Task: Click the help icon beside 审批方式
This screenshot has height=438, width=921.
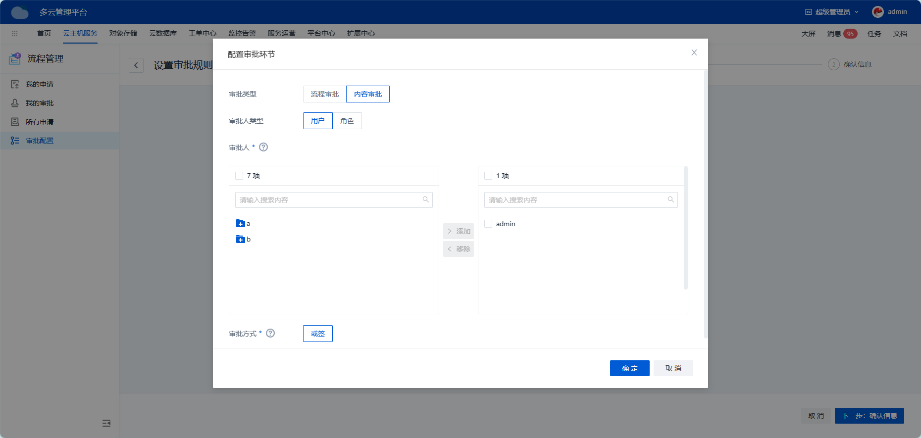Action: 270,333
